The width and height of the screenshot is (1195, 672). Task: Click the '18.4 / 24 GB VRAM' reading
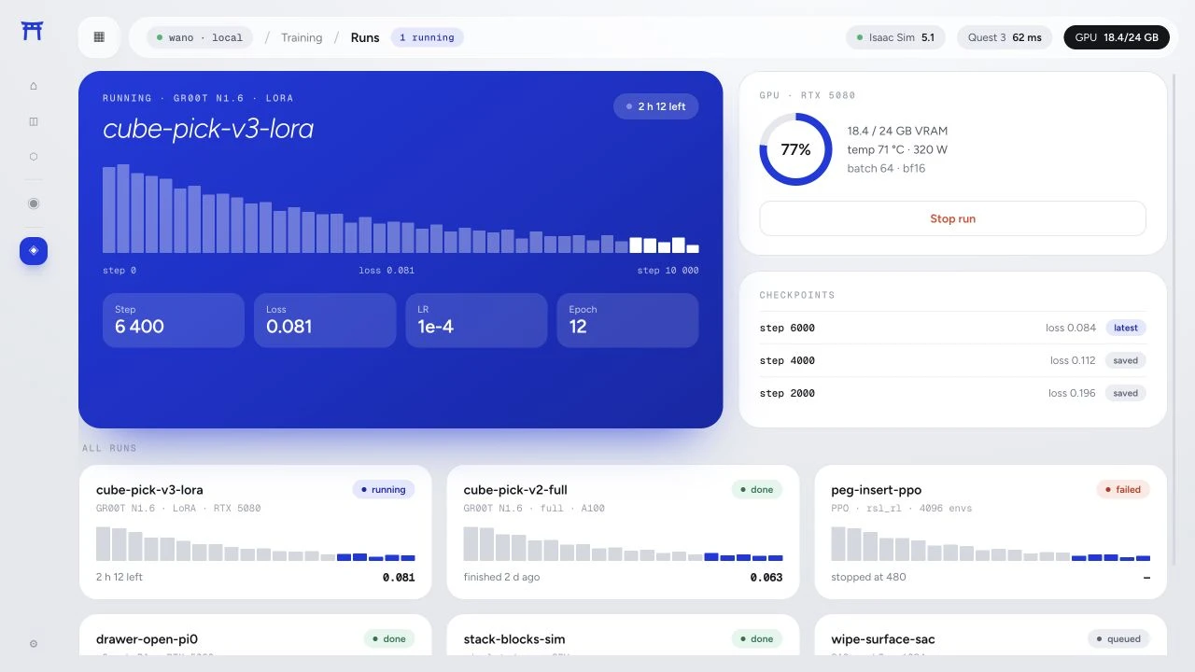tap(897, 131)
